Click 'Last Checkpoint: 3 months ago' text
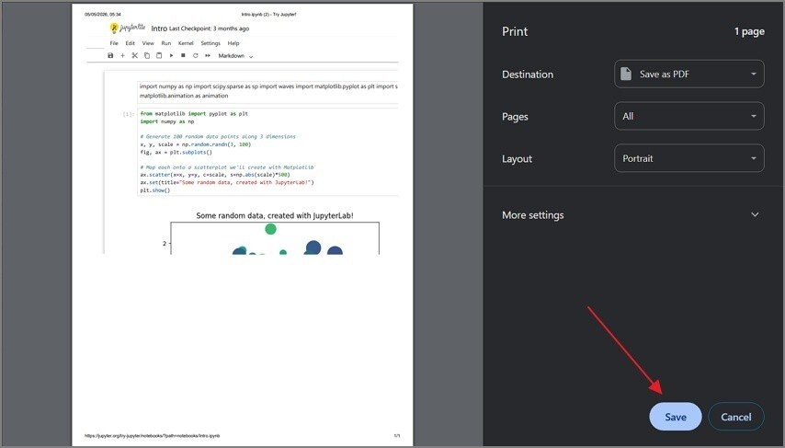785x448 pixels. click(x=209, y=29)
